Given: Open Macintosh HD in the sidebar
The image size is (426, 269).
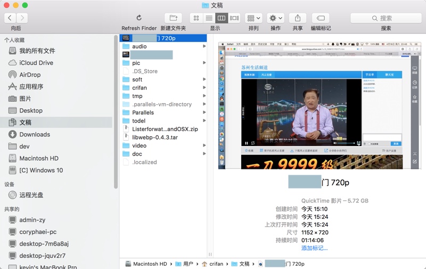Looking at the screenshot, I should tap(38, 158).
